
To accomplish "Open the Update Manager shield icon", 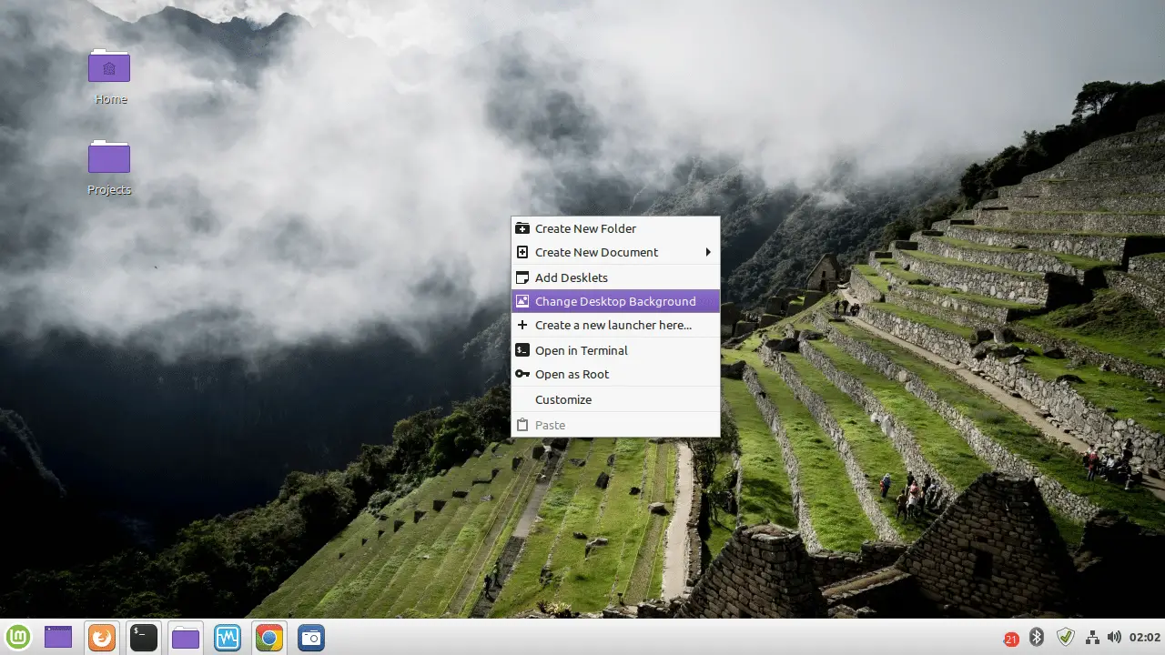I will [x=1066, y=637].
